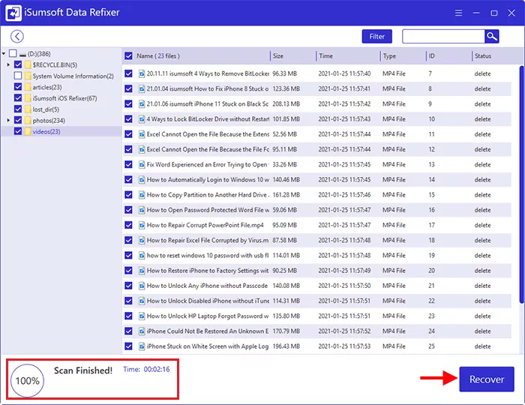
Task: Open the Filter button
Action: [376, 36]
